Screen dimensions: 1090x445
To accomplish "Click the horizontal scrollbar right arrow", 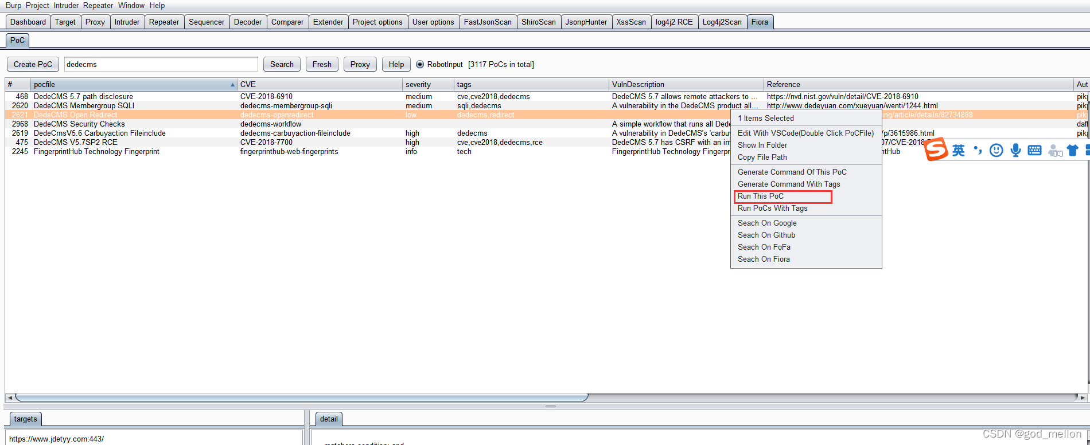I will tap(1082, 397).
